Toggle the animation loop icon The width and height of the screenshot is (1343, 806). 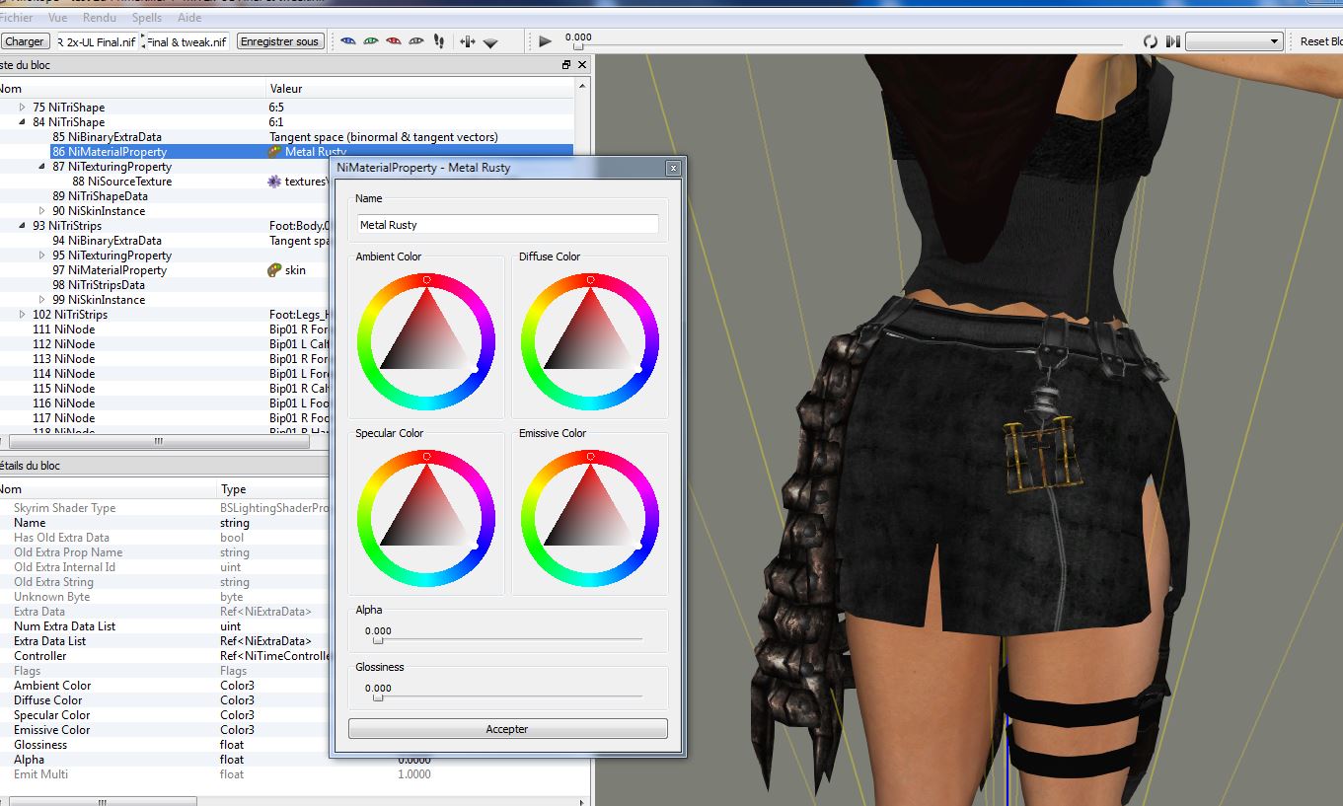(x=1150, y=41)
